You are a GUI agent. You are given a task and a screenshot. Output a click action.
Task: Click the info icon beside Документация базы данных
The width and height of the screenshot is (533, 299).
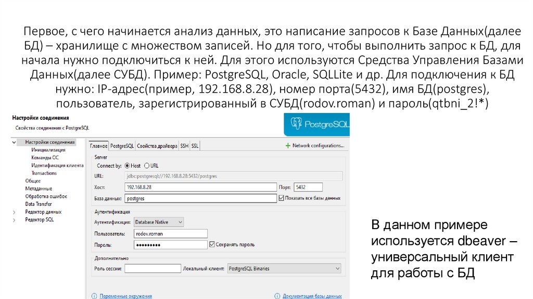click(277, 296)
